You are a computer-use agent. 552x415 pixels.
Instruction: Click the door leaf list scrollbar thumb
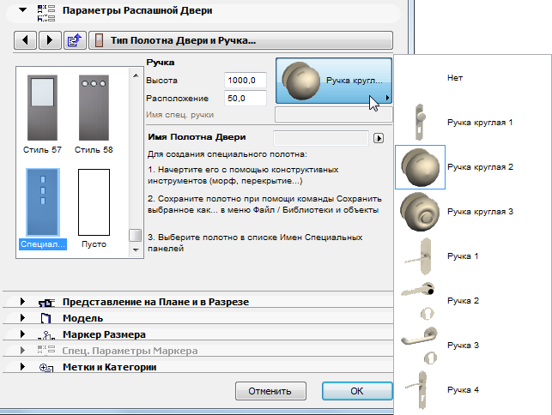point(135,235)
